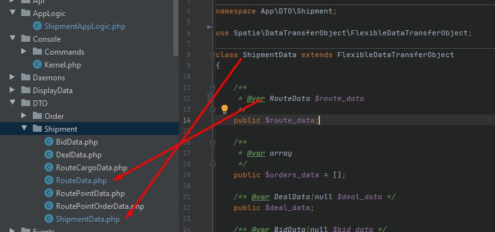Click the comment fold end marker at line 18
Screen dimensions: 495x232
pyautogui.click(x=212, y=164)
